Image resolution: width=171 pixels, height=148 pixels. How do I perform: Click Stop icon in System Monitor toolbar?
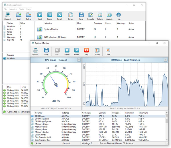pos(86,50)
